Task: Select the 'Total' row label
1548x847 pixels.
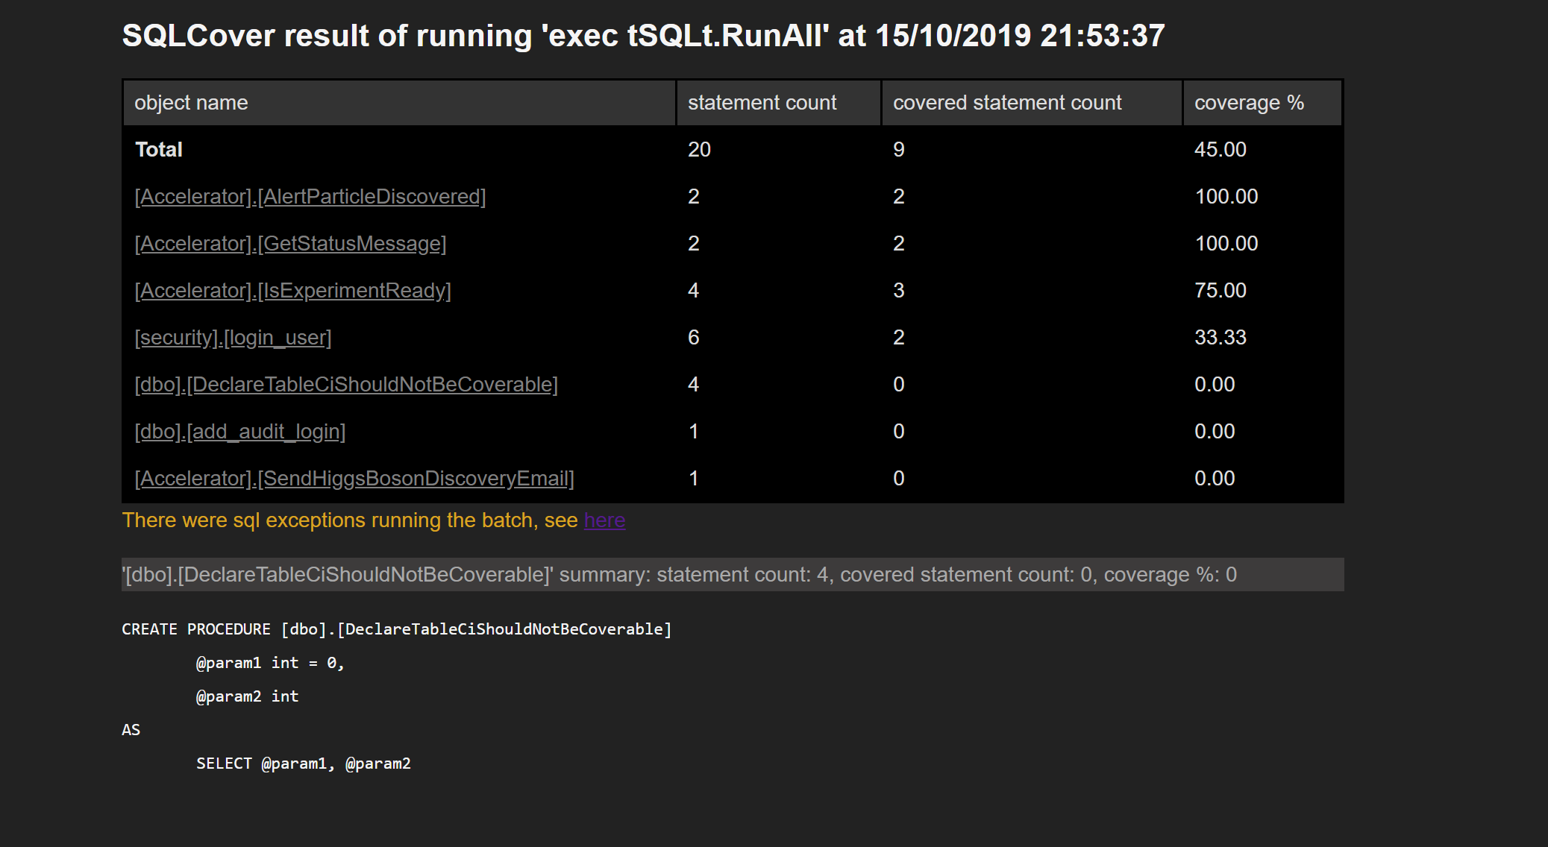Action: (158, 150)
